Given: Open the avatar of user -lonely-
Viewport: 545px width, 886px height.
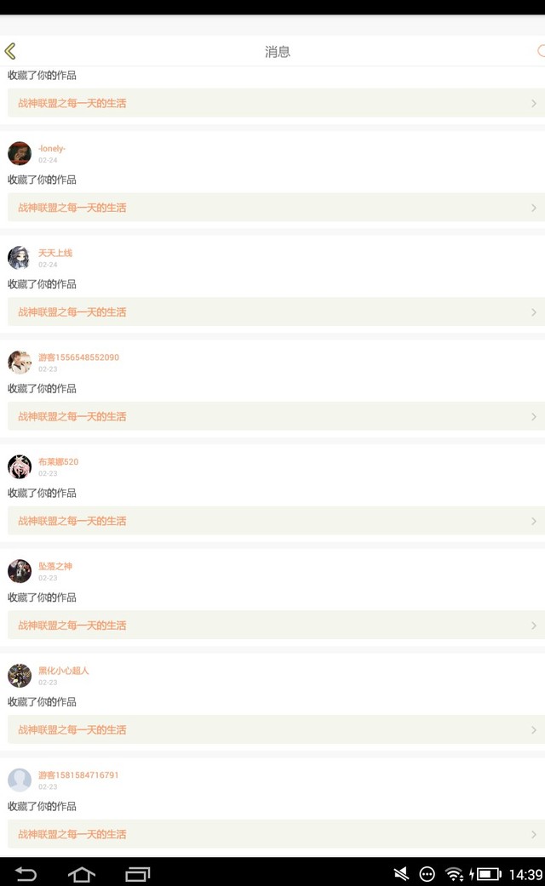Looking at the screenshot, I should (x=20, y=153).
